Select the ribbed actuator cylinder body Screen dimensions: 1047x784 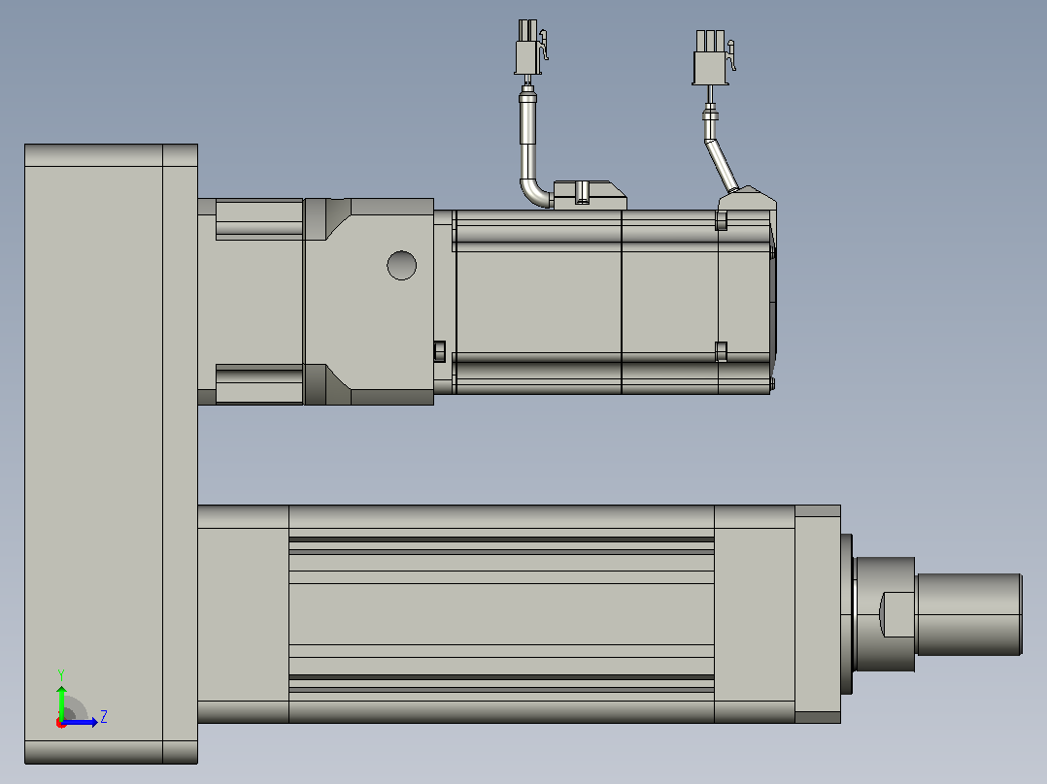coord(501,614)
